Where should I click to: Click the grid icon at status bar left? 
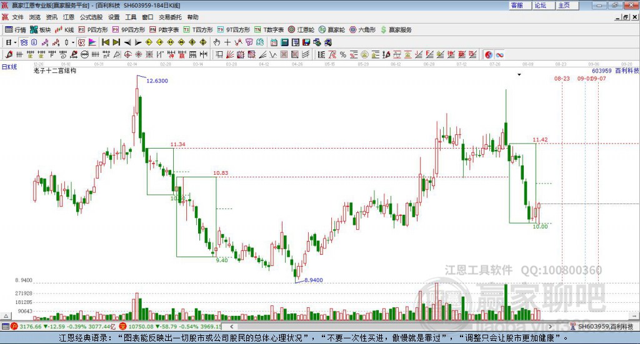5,327
